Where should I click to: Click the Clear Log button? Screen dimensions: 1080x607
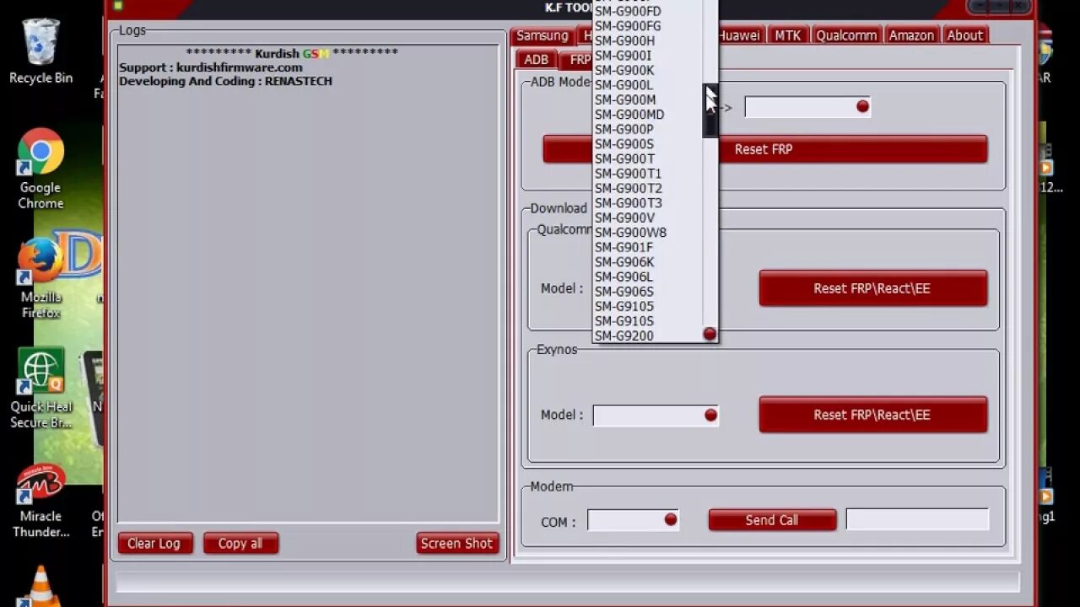(154, 544)
